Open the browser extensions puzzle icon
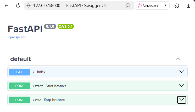The image size is (195, 112). 177,5
